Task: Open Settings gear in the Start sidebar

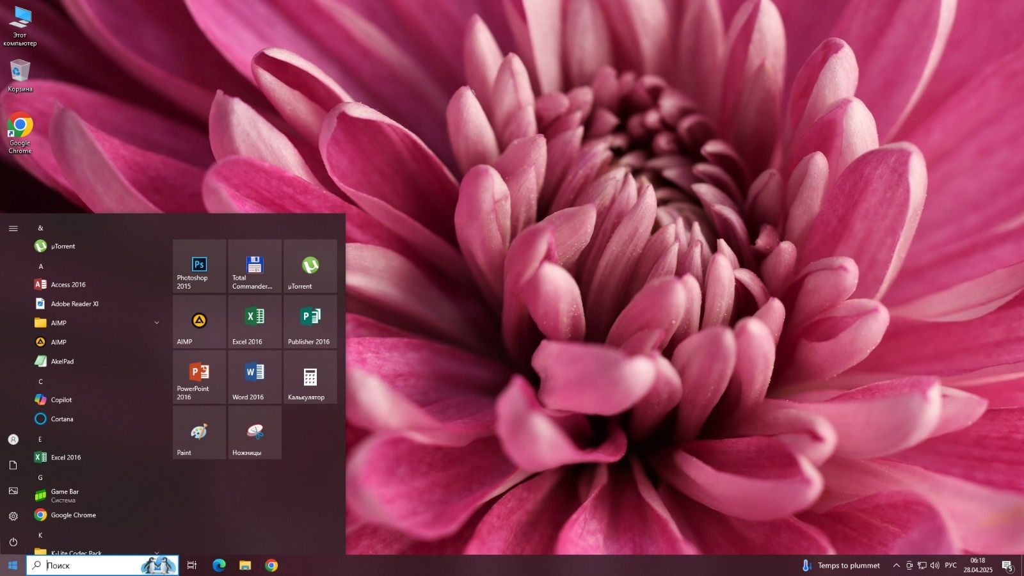Action: (13, 516)
